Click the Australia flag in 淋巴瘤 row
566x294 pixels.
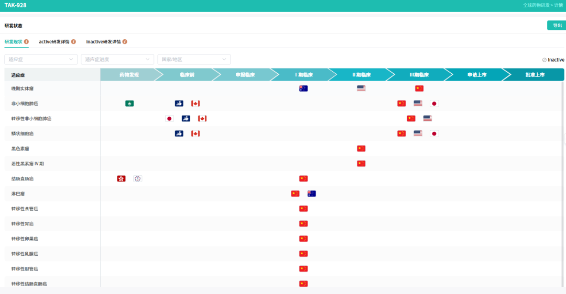click(311, 194)
